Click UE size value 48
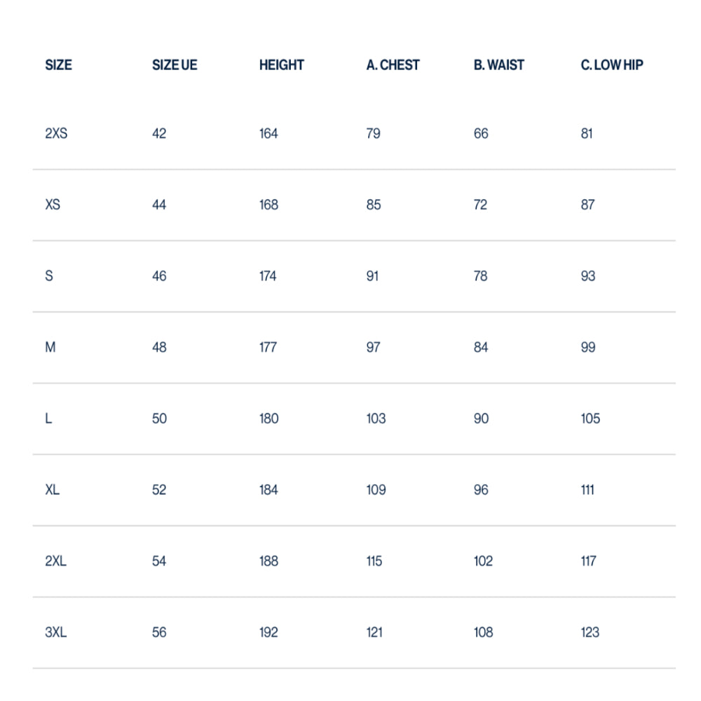 point(159,348)
